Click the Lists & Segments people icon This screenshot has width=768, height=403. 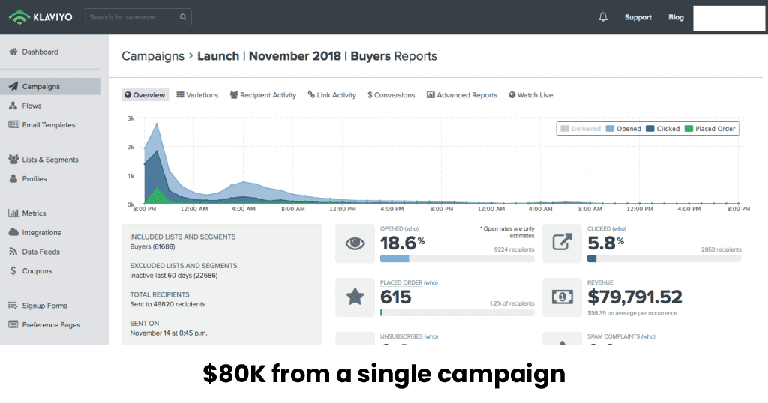pos(13,159)
